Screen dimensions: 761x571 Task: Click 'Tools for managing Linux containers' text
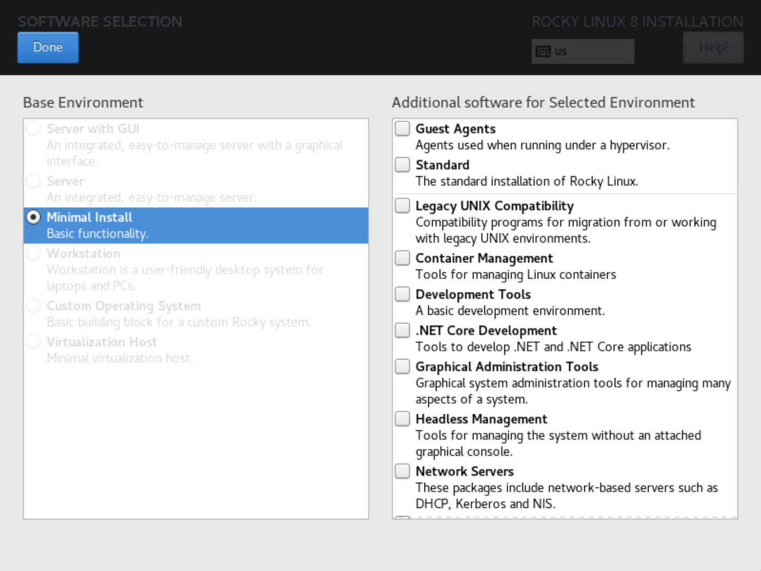tap(516, 275)
